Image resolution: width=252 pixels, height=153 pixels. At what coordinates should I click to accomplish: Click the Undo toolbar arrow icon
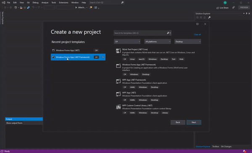click(33, 8)
